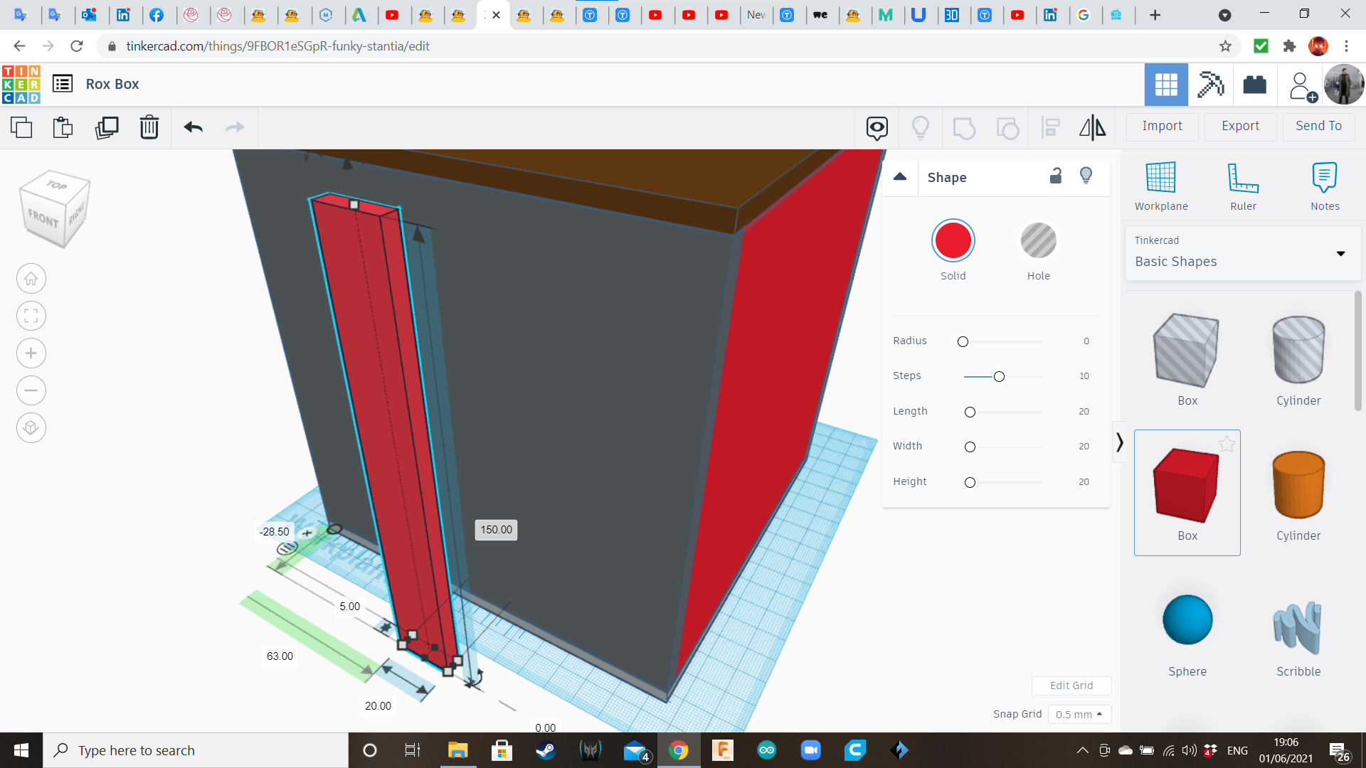The height and width of the screenshot is (768, 1366).
Task: Click the Duplicate and repeat icon
Action: (x=107, y=128)
